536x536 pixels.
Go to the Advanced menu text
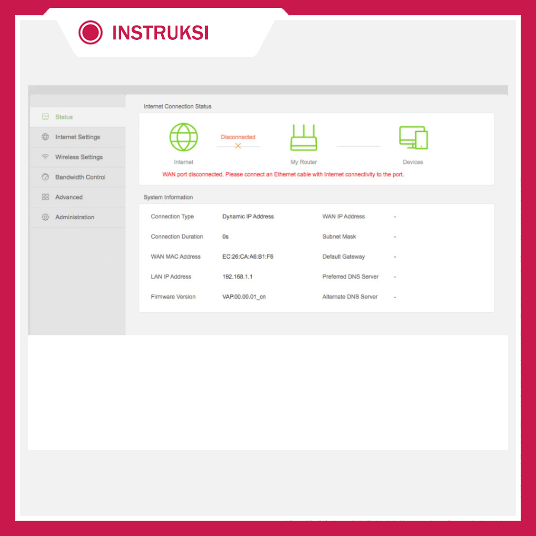(69, 197)
